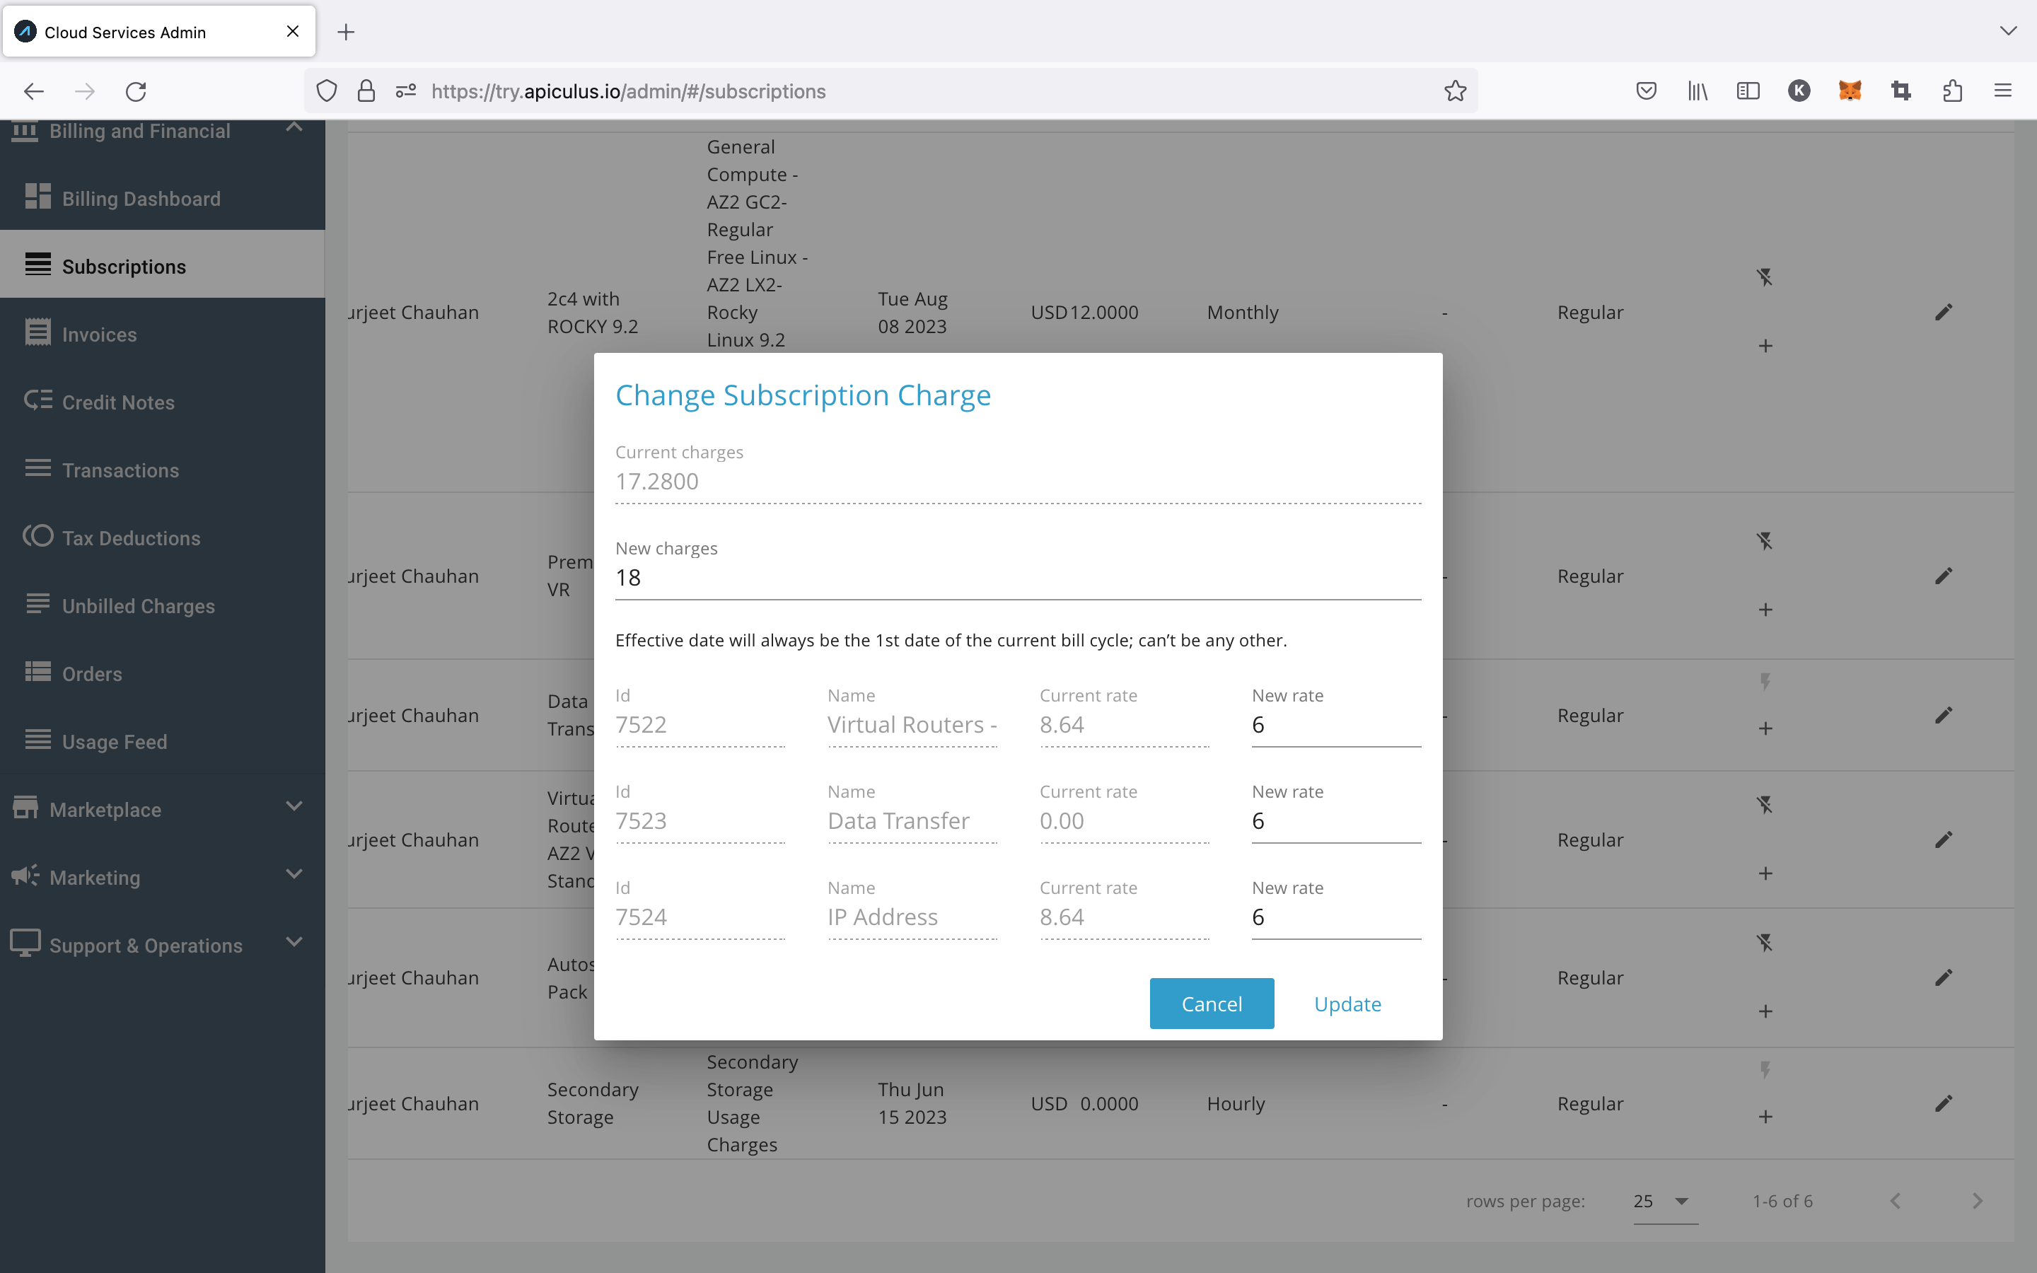Open the Usage Feed
2037x1273 pixels.
(114, 741)
